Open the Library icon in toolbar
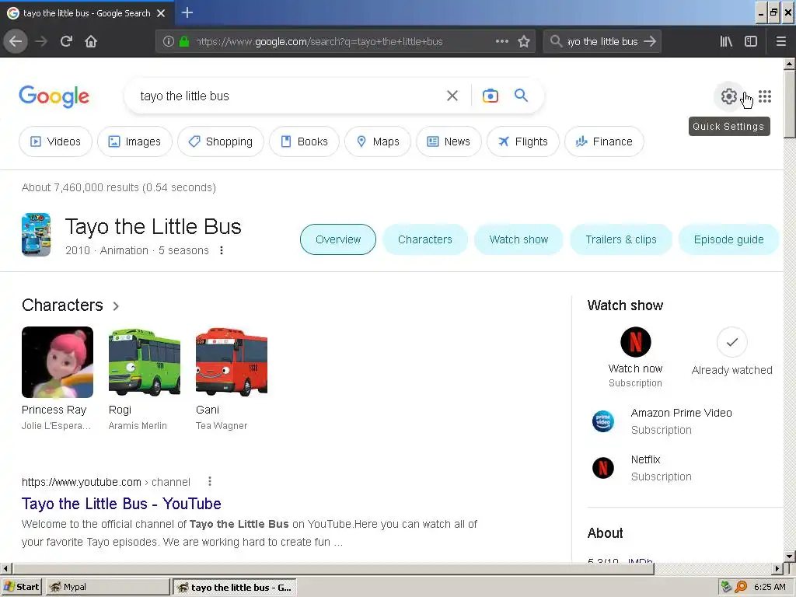This screenshot has height=597, width=796. [726, 41]
